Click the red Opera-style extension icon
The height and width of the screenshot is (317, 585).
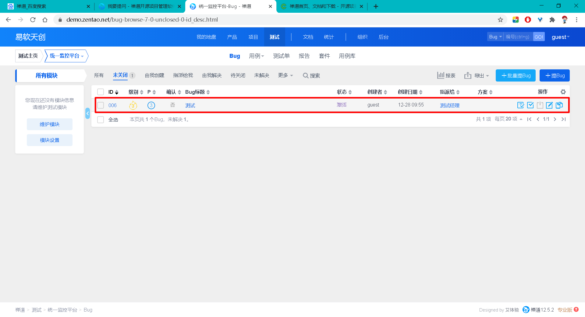pyautogui.click(x=528, y=20)
